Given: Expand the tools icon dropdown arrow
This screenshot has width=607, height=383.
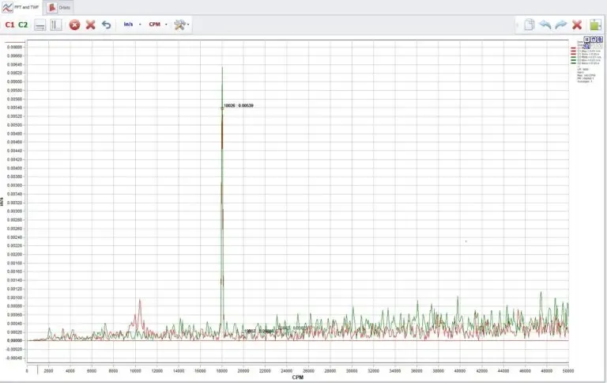Looking at the screenshot, I should [188, 25].
